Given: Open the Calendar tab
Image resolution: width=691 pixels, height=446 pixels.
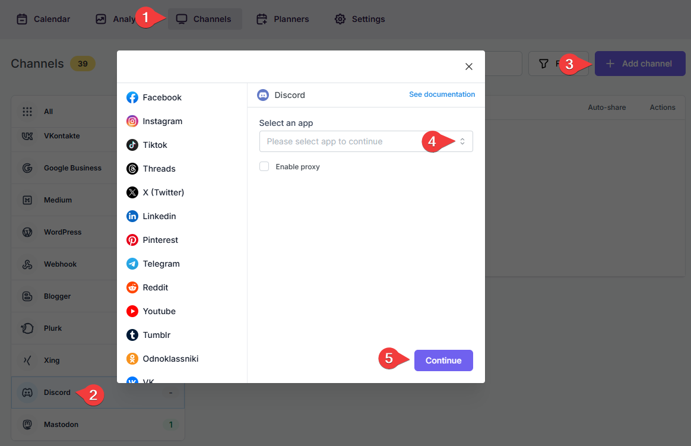Looking at the screenshot, I should [43, 20].
